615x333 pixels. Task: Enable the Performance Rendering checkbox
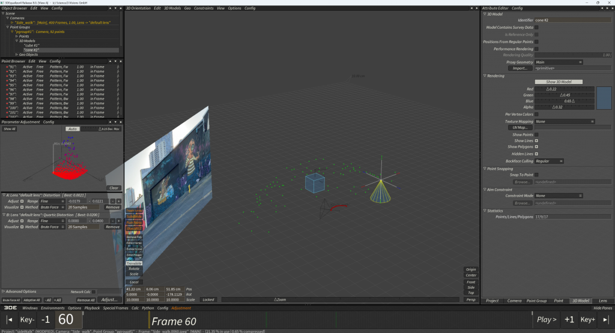[536, 49]
